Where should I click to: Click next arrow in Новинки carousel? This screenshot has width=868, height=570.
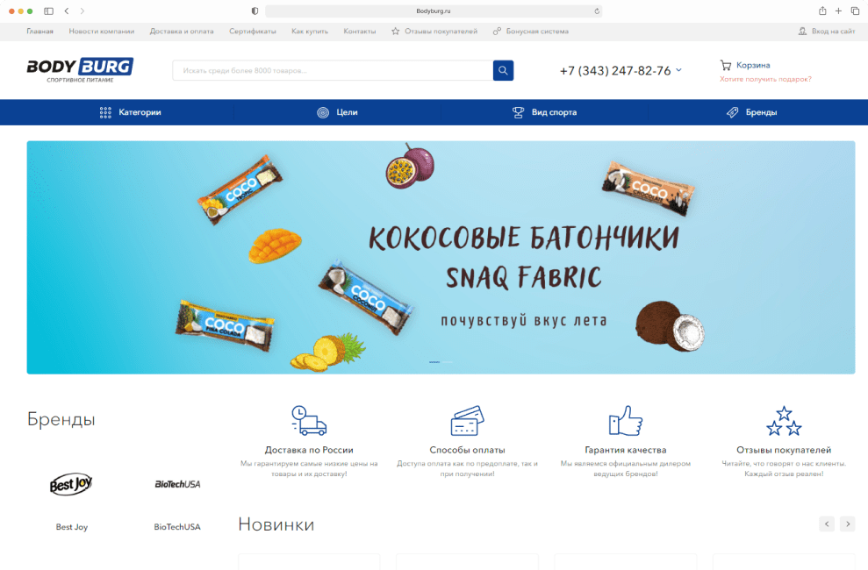848,524
